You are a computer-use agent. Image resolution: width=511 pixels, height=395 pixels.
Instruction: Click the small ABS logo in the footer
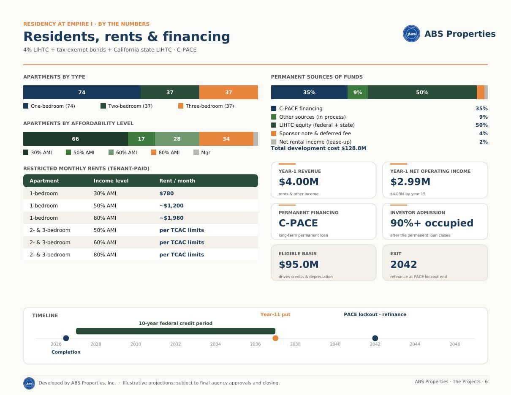click(29, 383)
